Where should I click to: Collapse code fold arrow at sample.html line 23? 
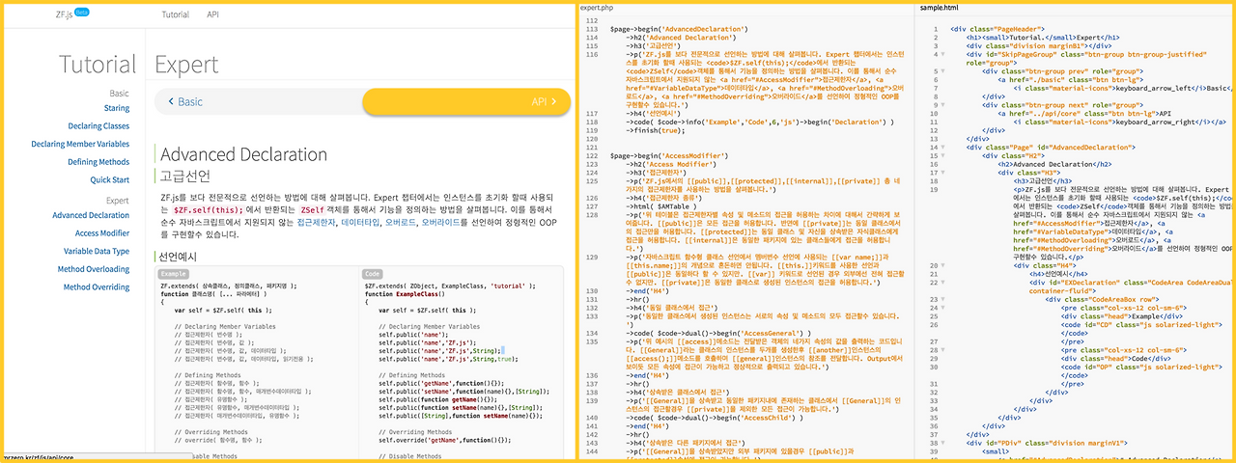click(941, 297)
